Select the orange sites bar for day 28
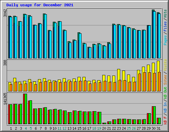This screenshot has width=169, height=132. tap(145, 82)
